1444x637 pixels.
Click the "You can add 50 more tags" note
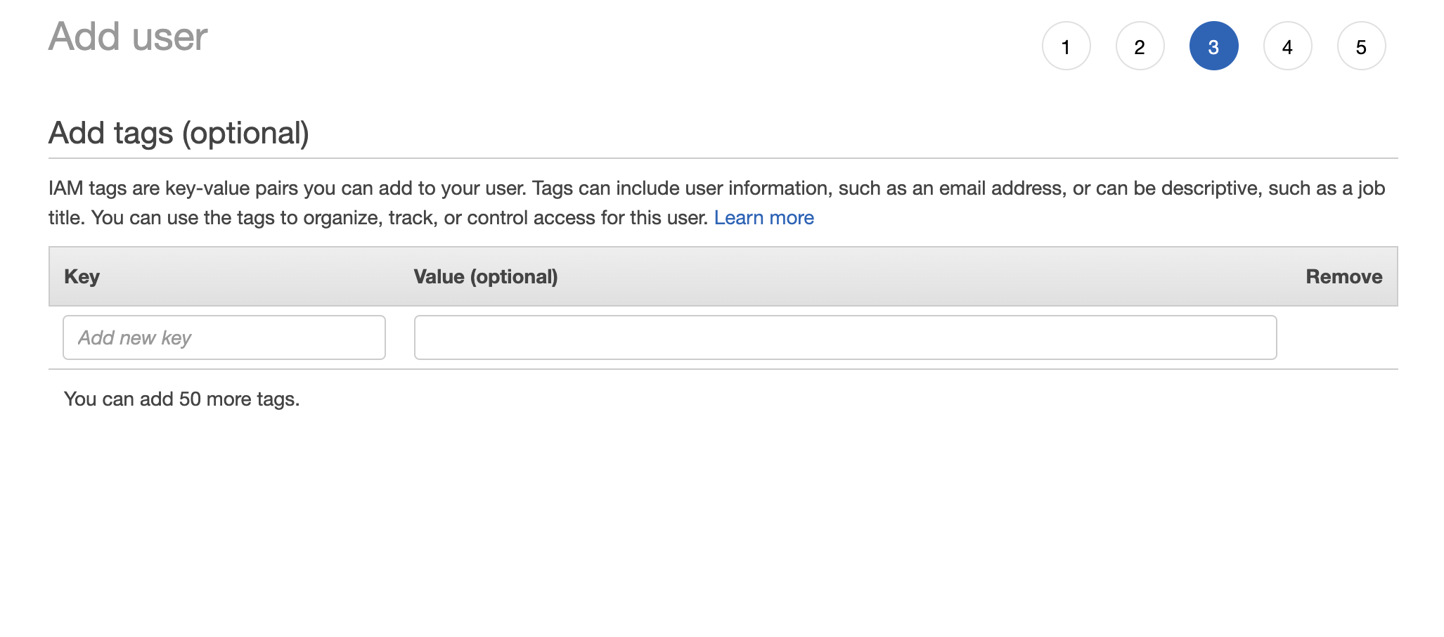click(181, 399)
